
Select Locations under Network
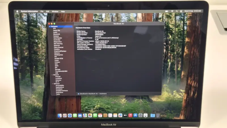pyautogui.click(x=58, y=79)
